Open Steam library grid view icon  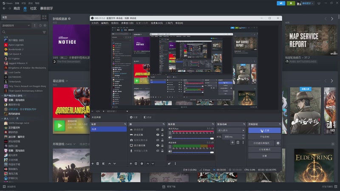[x=44, y=17]
